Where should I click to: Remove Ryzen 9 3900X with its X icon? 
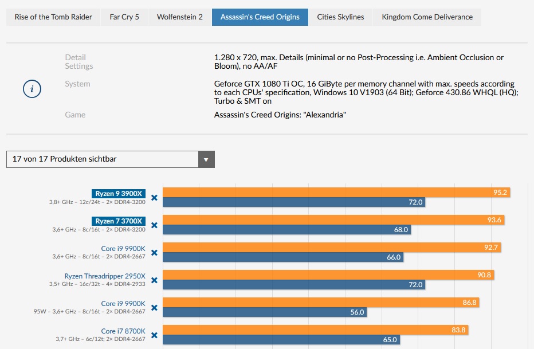click(x=154, y=198)
